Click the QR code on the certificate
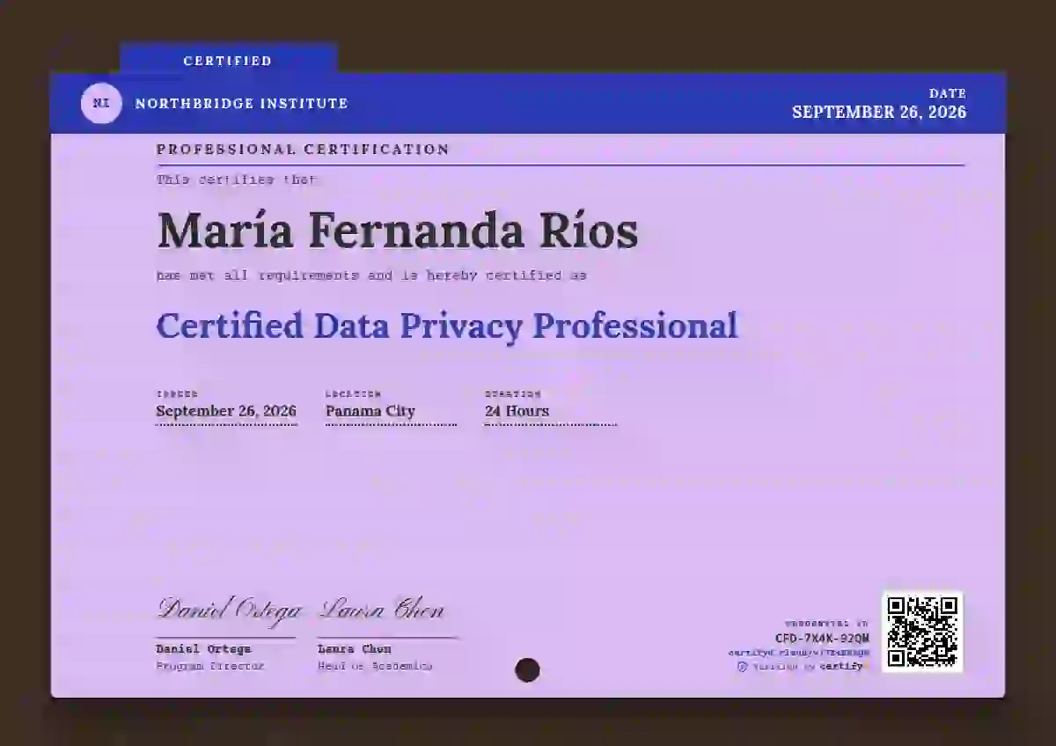The width and height of the screenshot is (1056, 746). (922, 632)
